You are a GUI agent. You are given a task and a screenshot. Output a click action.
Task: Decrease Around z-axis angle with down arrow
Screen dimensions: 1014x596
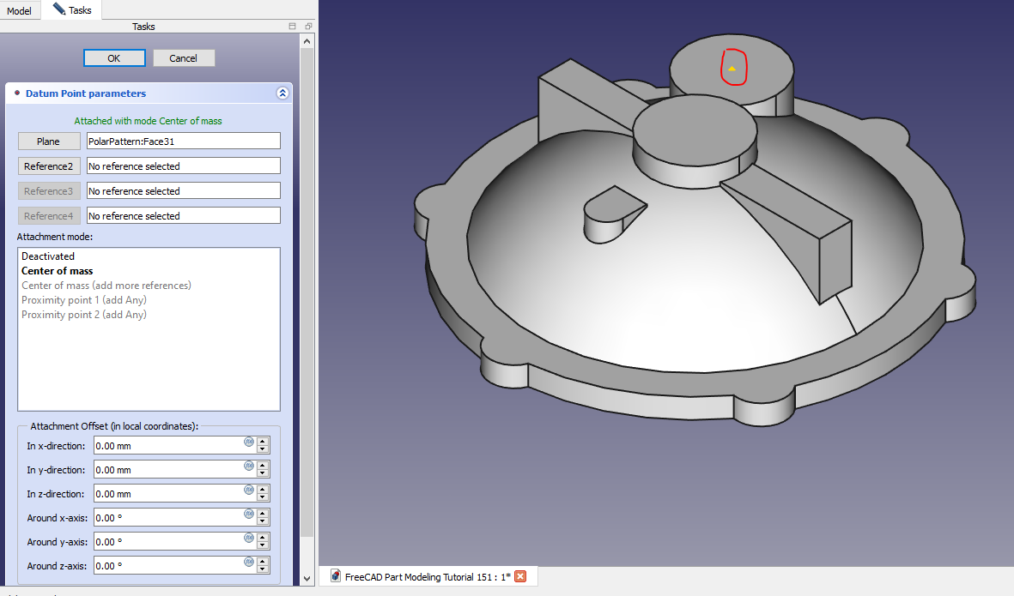coord(263,570)
